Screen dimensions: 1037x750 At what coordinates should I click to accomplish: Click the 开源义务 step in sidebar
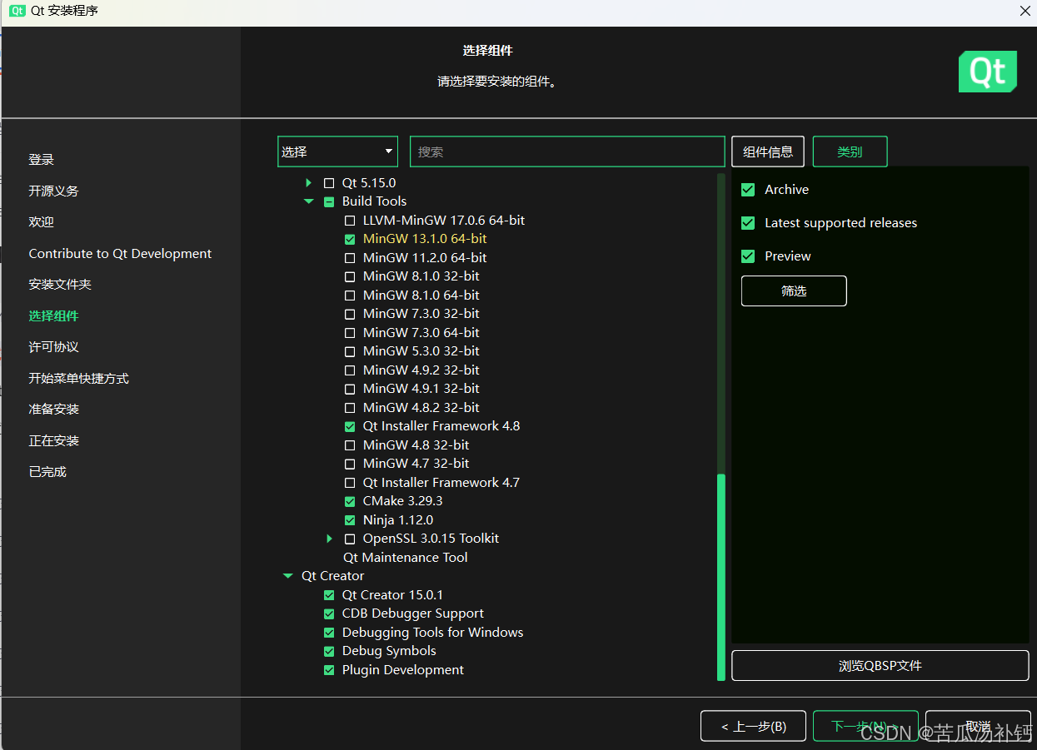[54, 191]
